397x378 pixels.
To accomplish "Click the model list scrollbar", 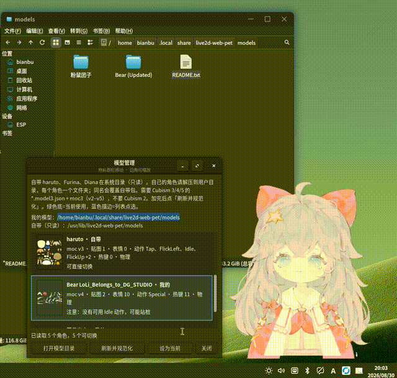I will tap(215, 293).
